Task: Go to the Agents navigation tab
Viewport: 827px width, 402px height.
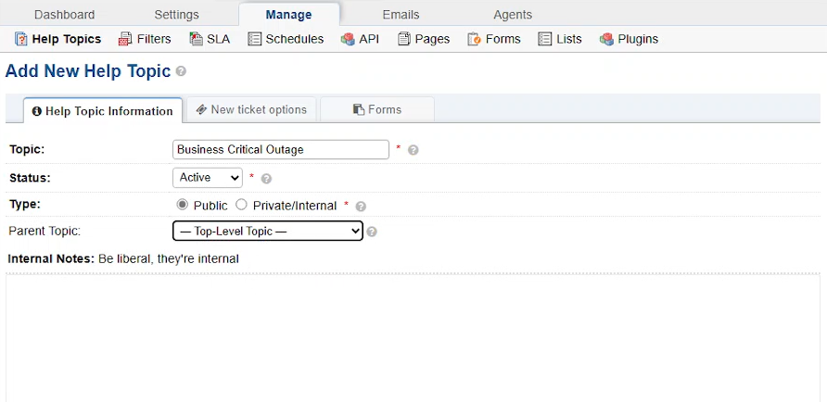Action: [513, 15]
